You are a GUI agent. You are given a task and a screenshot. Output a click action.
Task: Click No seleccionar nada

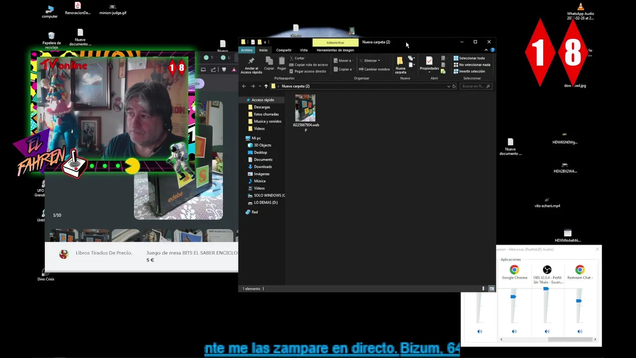[x=472, y=65]
